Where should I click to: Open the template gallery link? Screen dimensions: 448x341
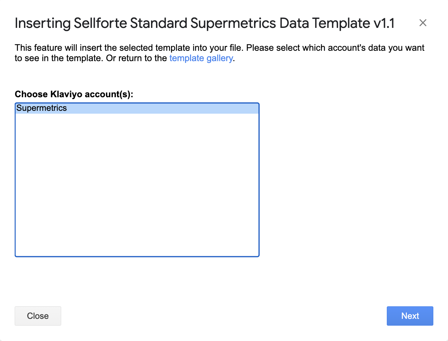pyautogui.click(x=201, y=58)
